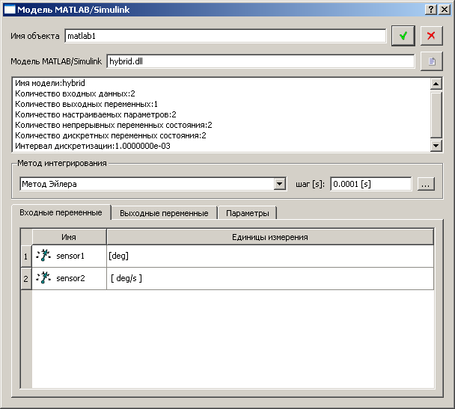Click the line Количество входных данных:2
Image resolution: width=455 pixels, height=409 pixels.
coord(75,93)
